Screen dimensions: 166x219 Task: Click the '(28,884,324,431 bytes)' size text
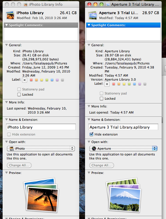[123, 59]
